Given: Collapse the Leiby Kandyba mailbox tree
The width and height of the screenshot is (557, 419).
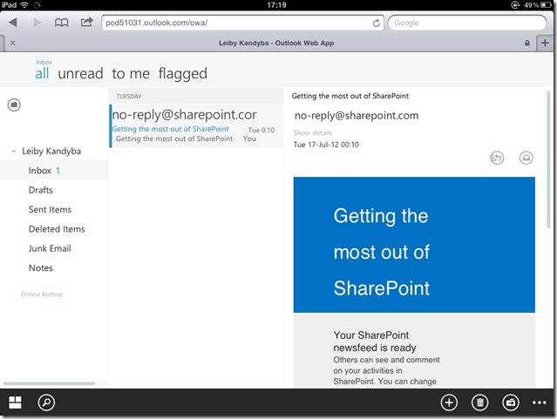Looking at the screenshot, I should click(x=13, y=152).
